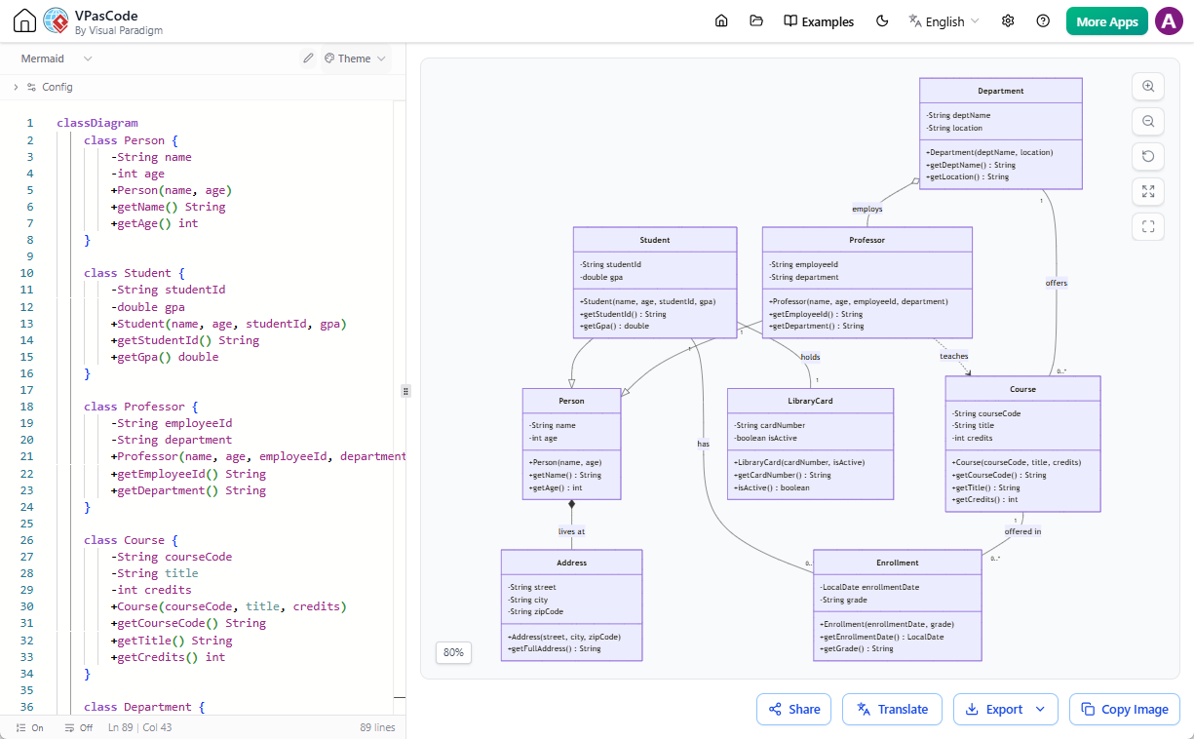Toggle word wrap Off switch

pyautogui.click(x=79, y=727)
